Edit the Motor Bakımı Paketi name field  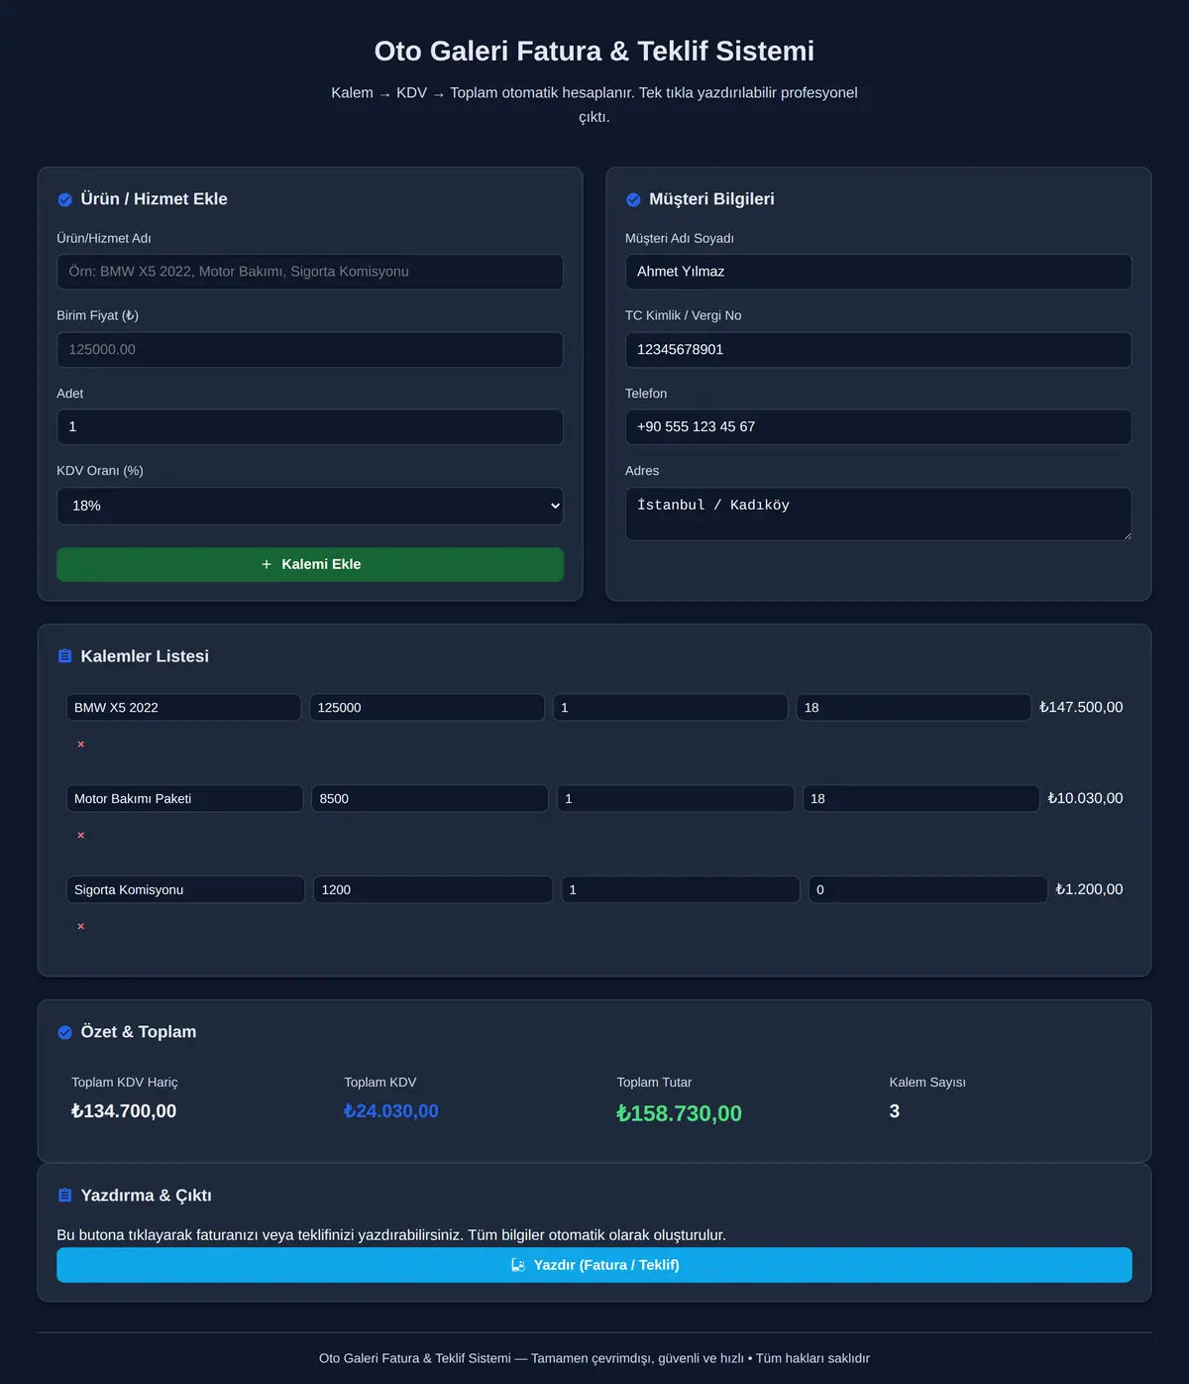coord(184,798)
